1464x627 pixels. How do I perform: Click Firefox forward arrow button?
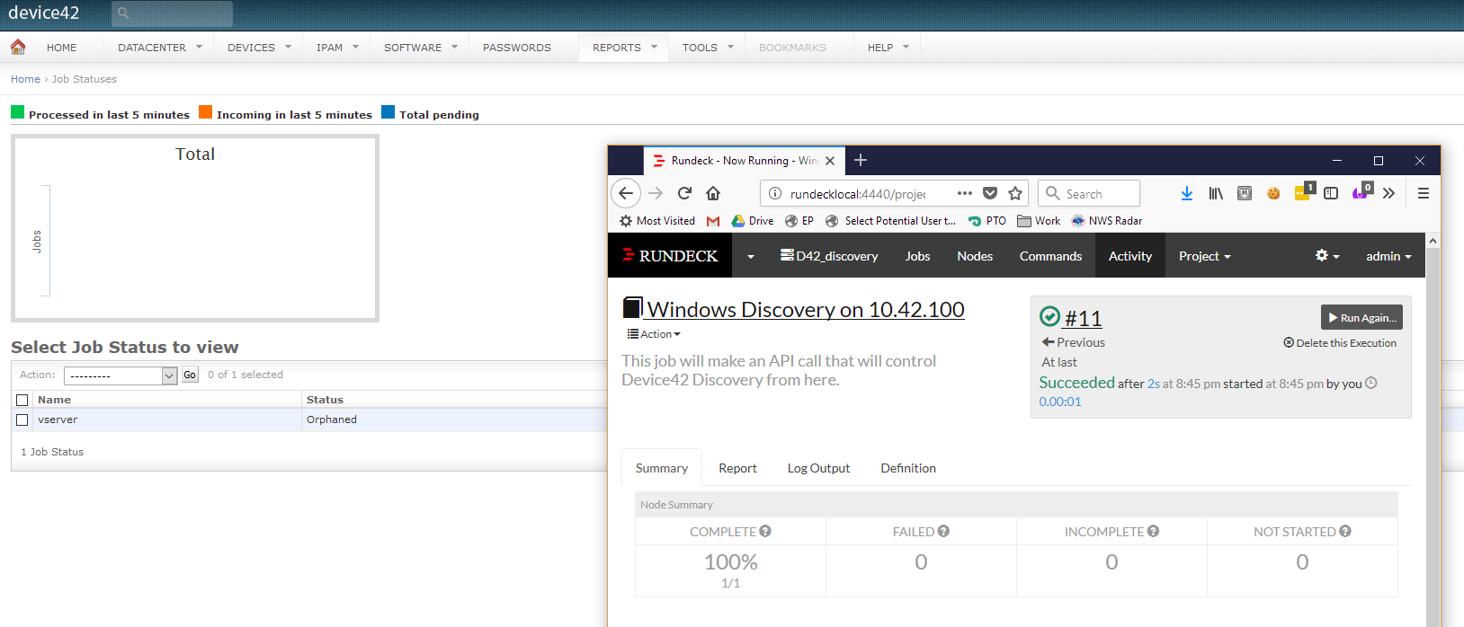point(656,193)
